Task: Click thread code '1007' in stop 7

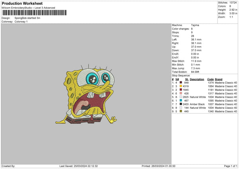Action: click(211, 104)
